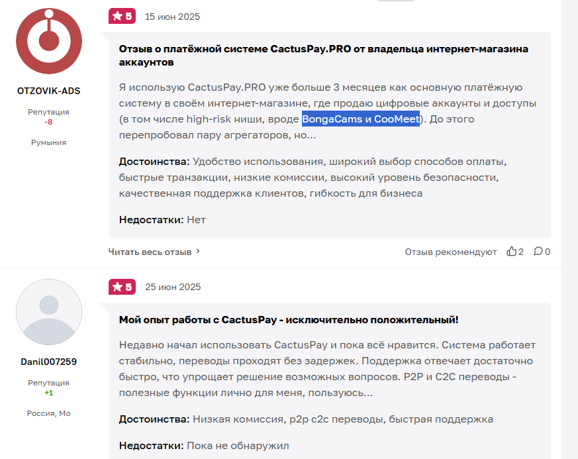Click the 5-star badge on the 15 июн review
This screenshot has width=578, height=459.
coord(122,17)
